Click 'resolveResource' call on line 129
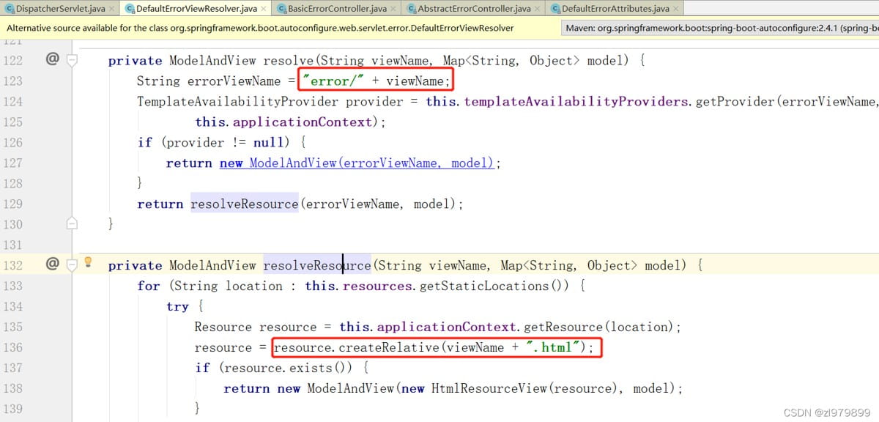The height and width of the screenshot is (422, 879). (x=245, y=204)
